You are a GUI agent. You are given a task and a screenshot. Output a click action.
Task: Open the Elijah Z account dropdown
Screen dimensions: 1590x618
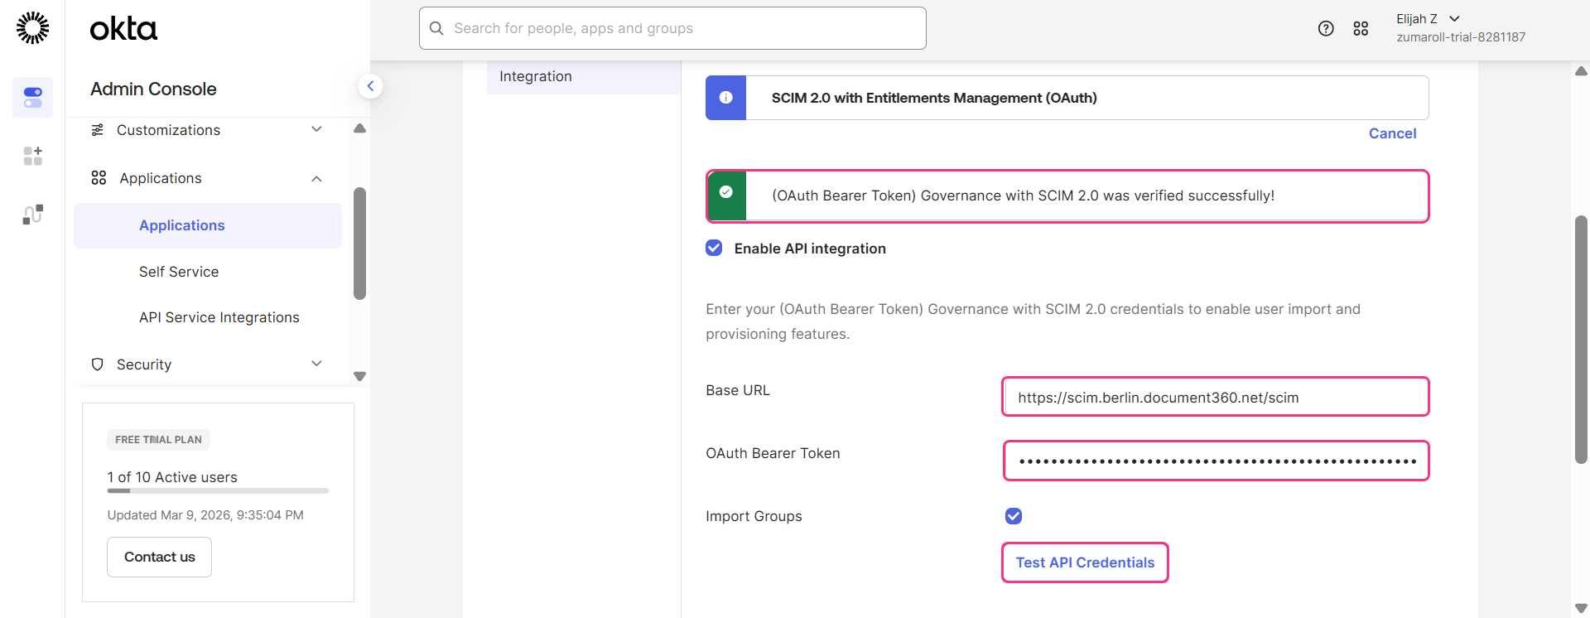[1428, 19]
